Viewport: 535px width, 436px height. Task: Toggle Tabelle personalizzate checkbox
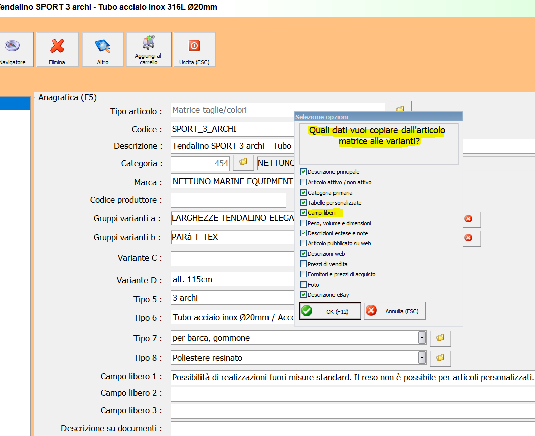point(303,202)
